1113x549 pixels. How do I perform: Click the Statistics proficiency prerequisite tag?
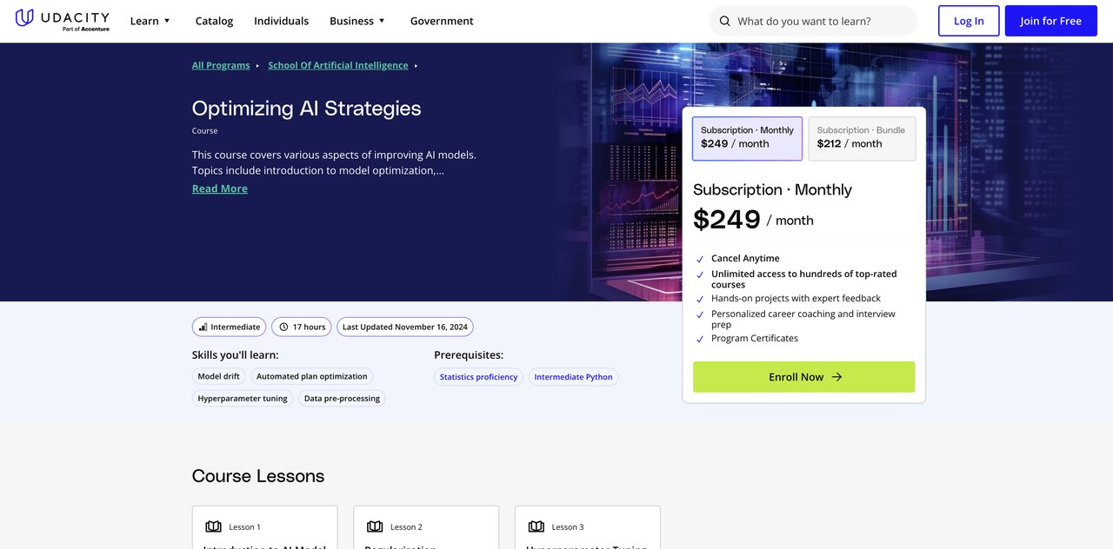coord(478,377)
